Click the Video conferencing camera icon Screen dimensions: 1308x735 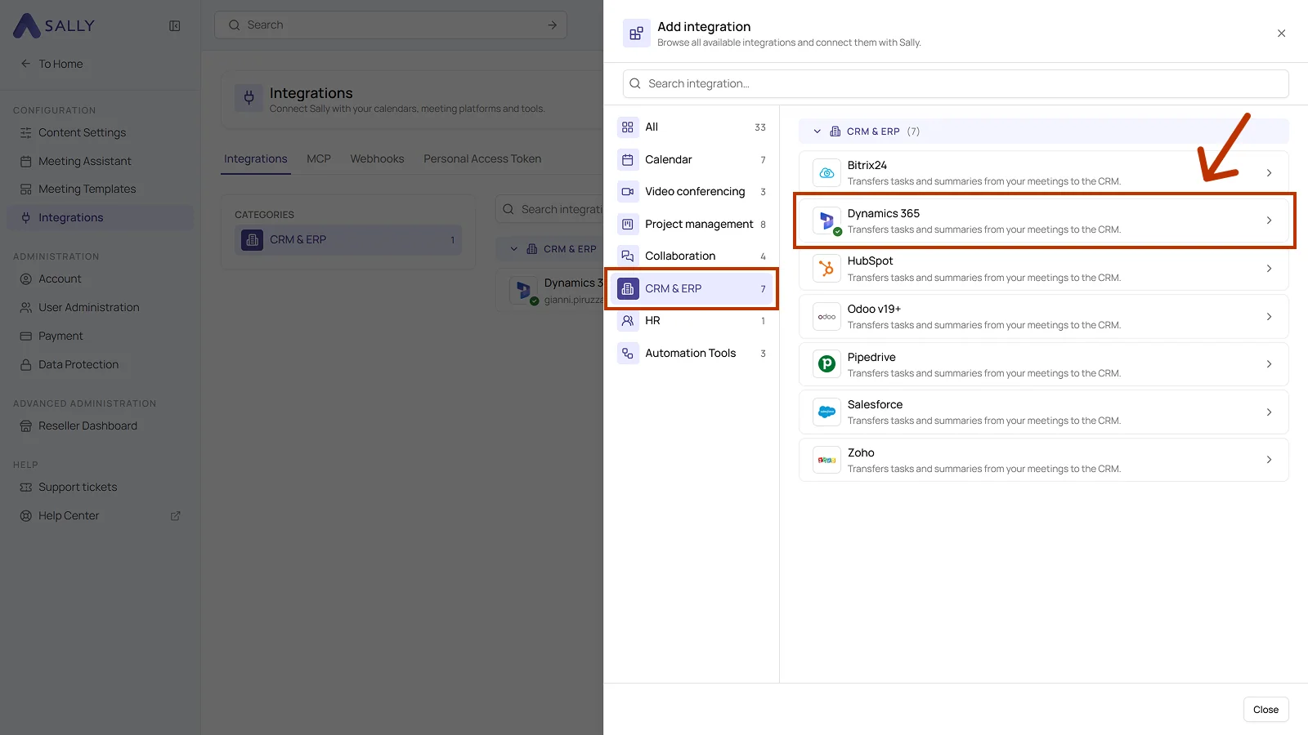[x=628, y=192]
